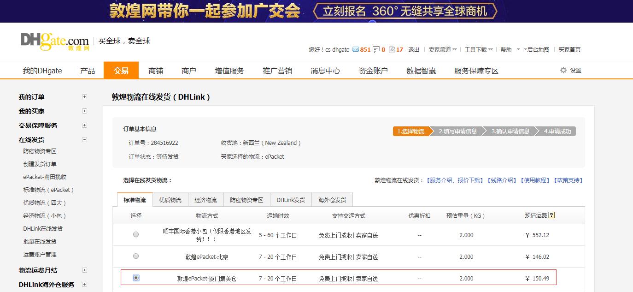Click 创建发货订单 in the sidebar
The image size is (633, 292).
[41, 164]
